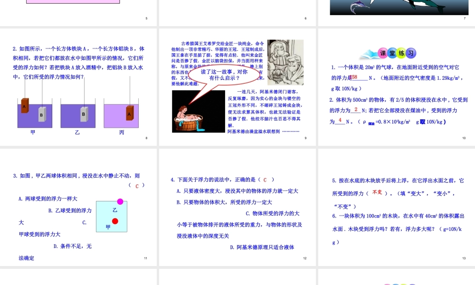The height and width of the screenshot is (285, 475).
Task: Click text 阿基米德由澡盆溢水联想到
Action: 254,131
